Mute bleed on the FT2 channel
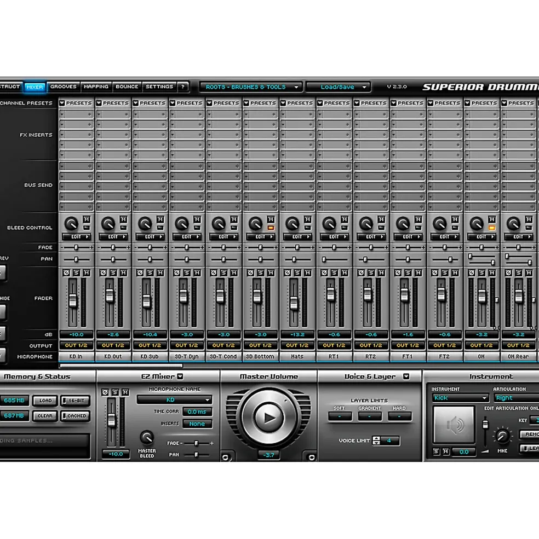The image size is (539, 539). 455,219
